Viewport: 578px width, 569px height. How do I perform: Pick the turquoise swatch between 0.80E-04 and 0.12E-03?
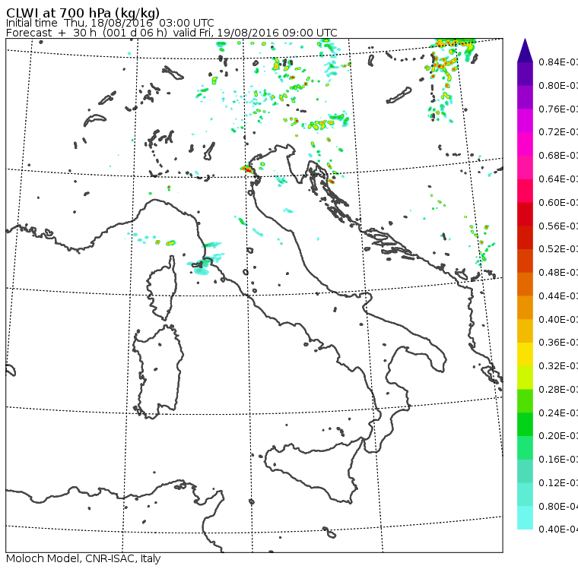pos(525,495)
